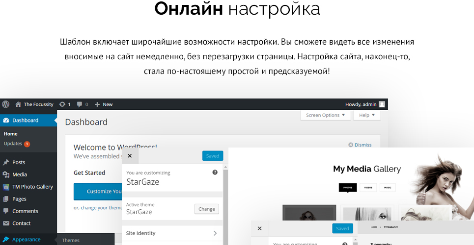Expand the Help dropdown
This screenshot has width=474, height=245.
coord(367,115)
